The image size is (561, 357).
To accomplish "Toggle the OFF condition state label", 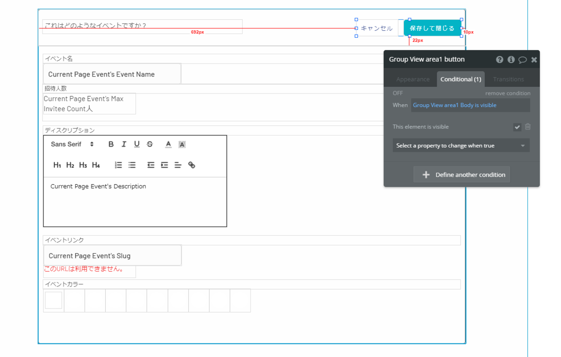I will pyautogui.click(x=398, y=93).
